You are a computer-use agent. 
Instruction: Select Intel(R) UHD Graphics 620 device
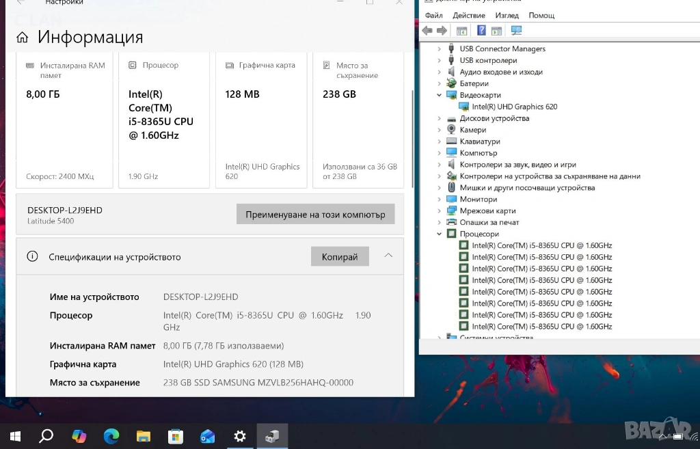point(514,107)
